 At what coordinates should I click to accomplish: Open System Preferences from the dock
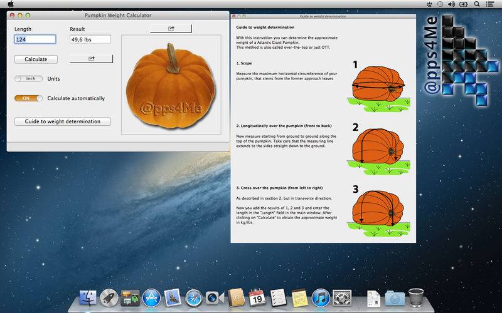click(342, 298)
